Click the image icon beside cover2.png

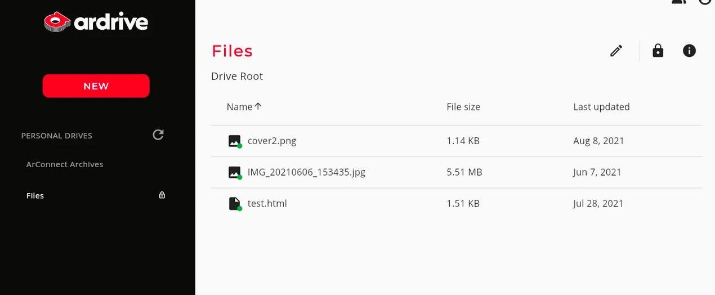(235, 141)
